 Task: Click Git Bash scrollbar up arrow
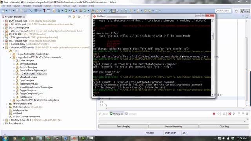coord(213,21)
